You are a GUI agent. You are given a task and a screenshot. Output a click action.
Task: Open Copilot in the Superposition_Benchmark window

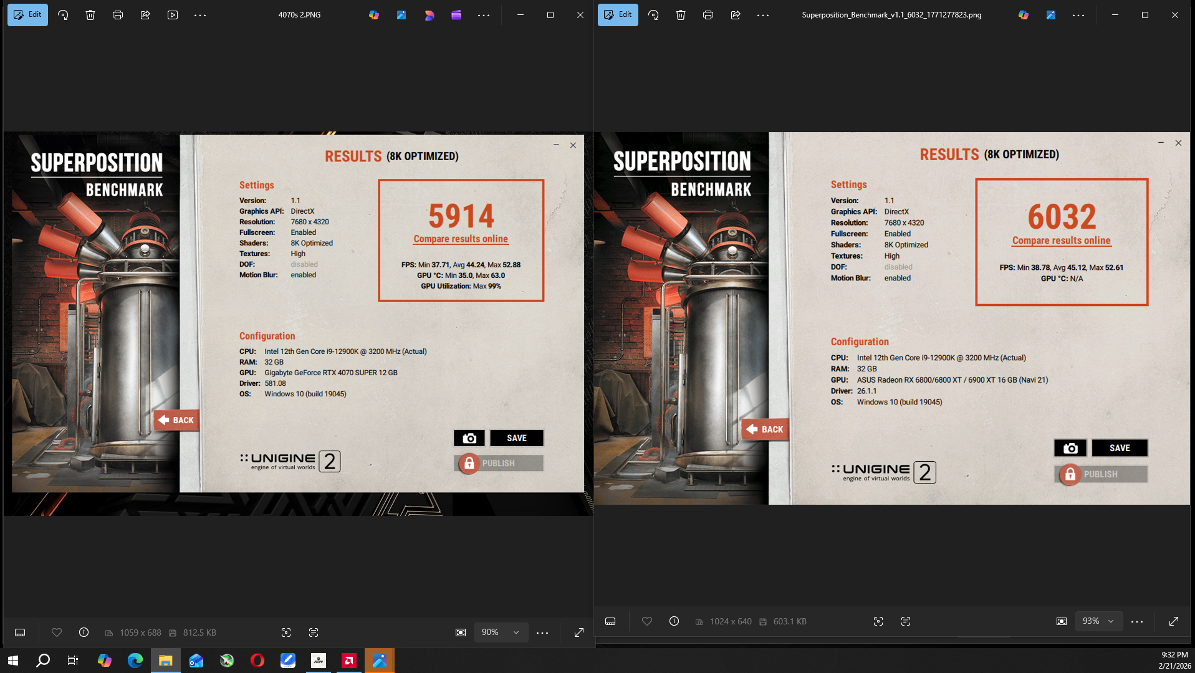[1024, 15]
